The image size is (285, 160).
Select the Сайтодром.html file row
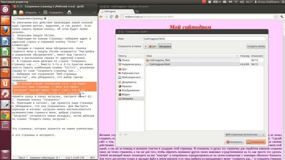click(204, 64)
